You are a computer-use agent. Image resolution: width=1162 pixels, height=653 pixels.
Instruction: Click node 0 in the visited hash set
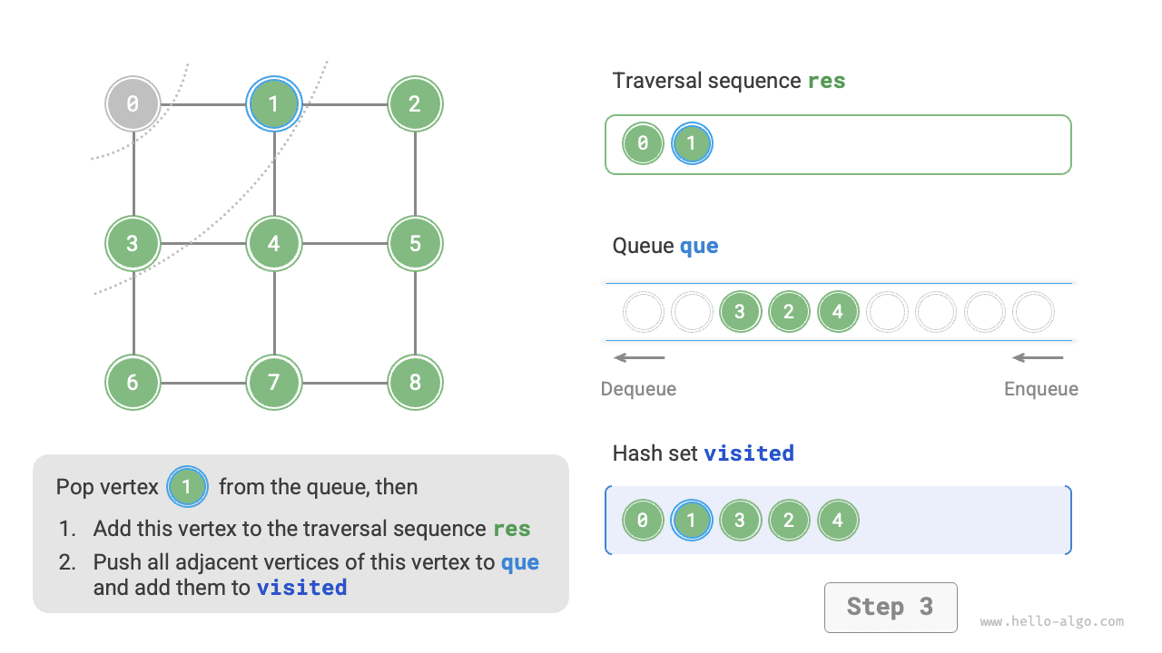643,521
